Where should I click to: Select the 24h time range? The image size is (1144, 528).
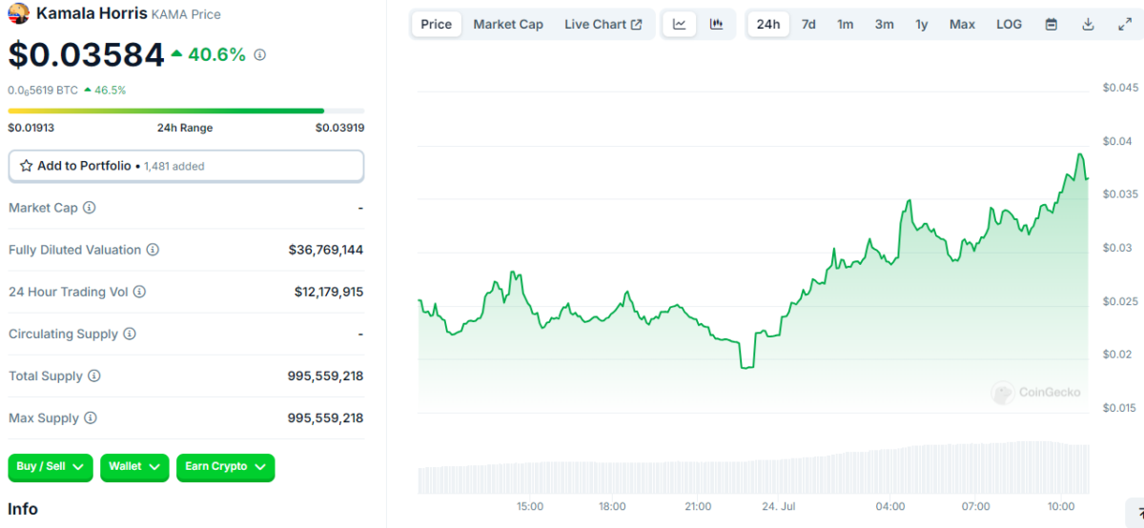click(768, 24)
